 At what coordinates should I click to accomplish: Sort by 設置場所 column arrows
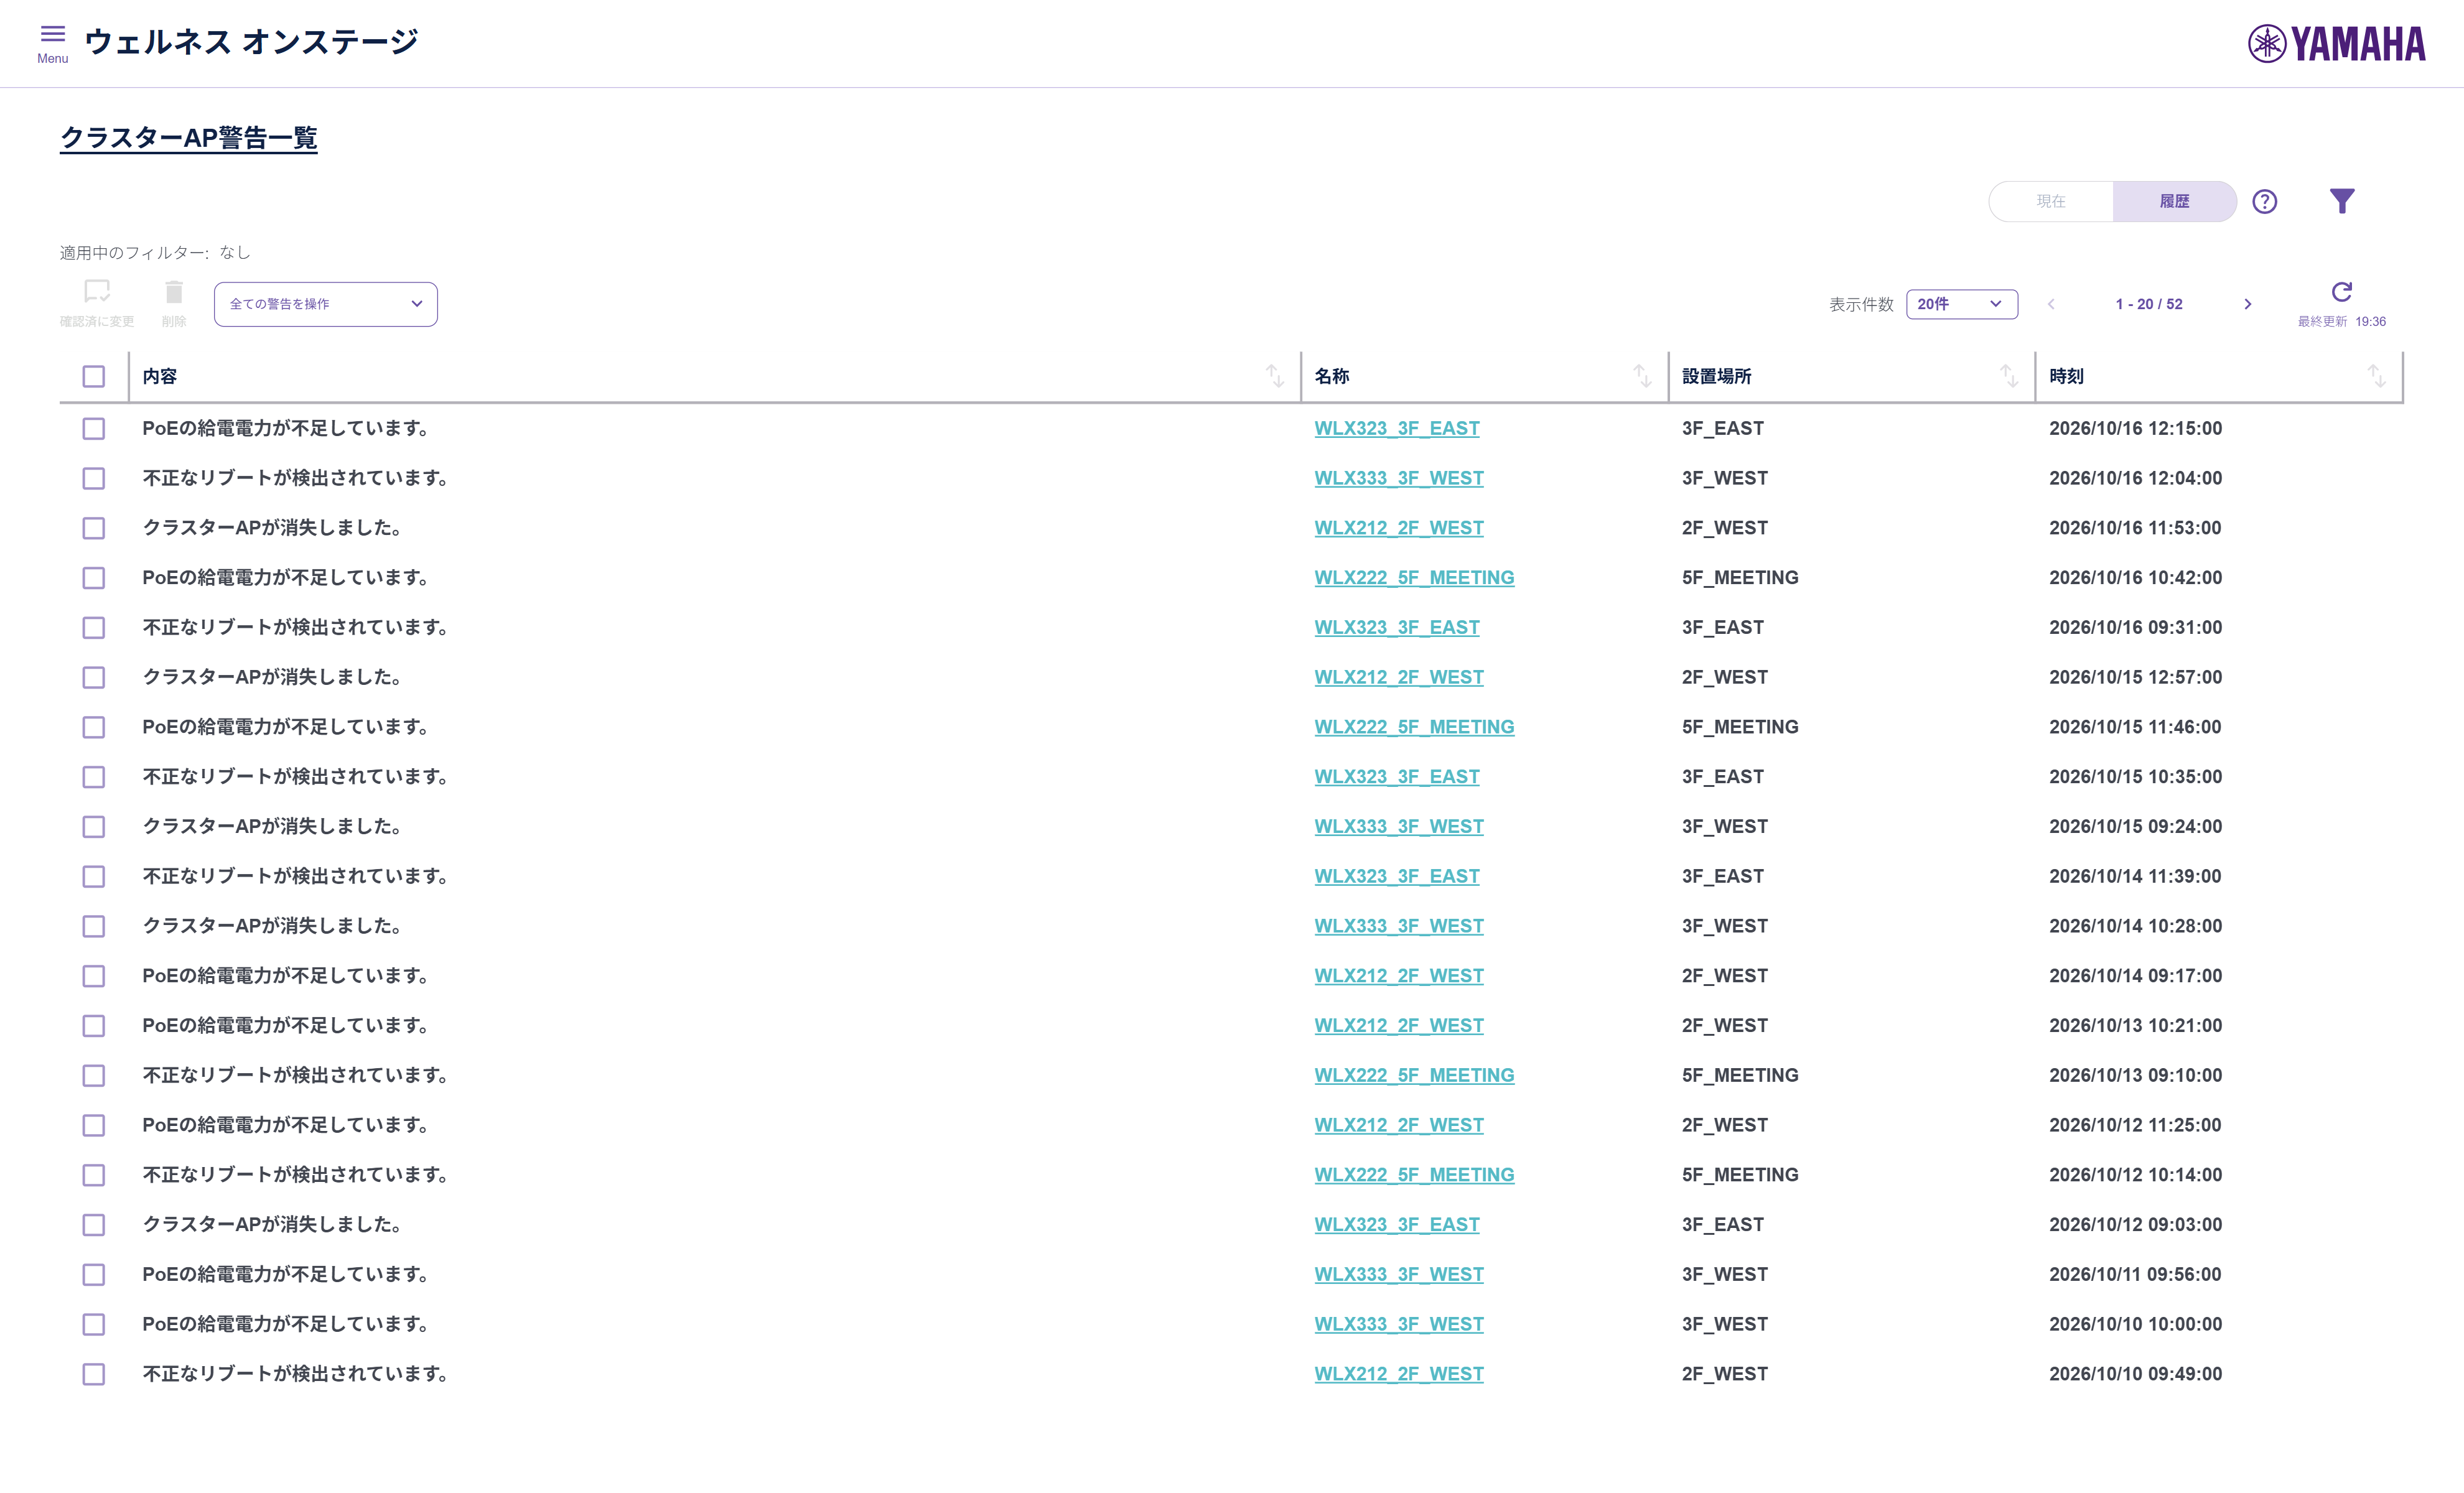tap(2008, 376)
